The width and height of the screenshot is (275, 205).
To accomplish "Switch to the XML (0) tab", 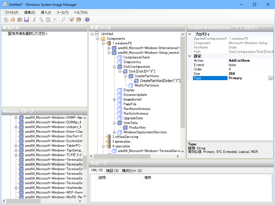I will tap(97, 170).
